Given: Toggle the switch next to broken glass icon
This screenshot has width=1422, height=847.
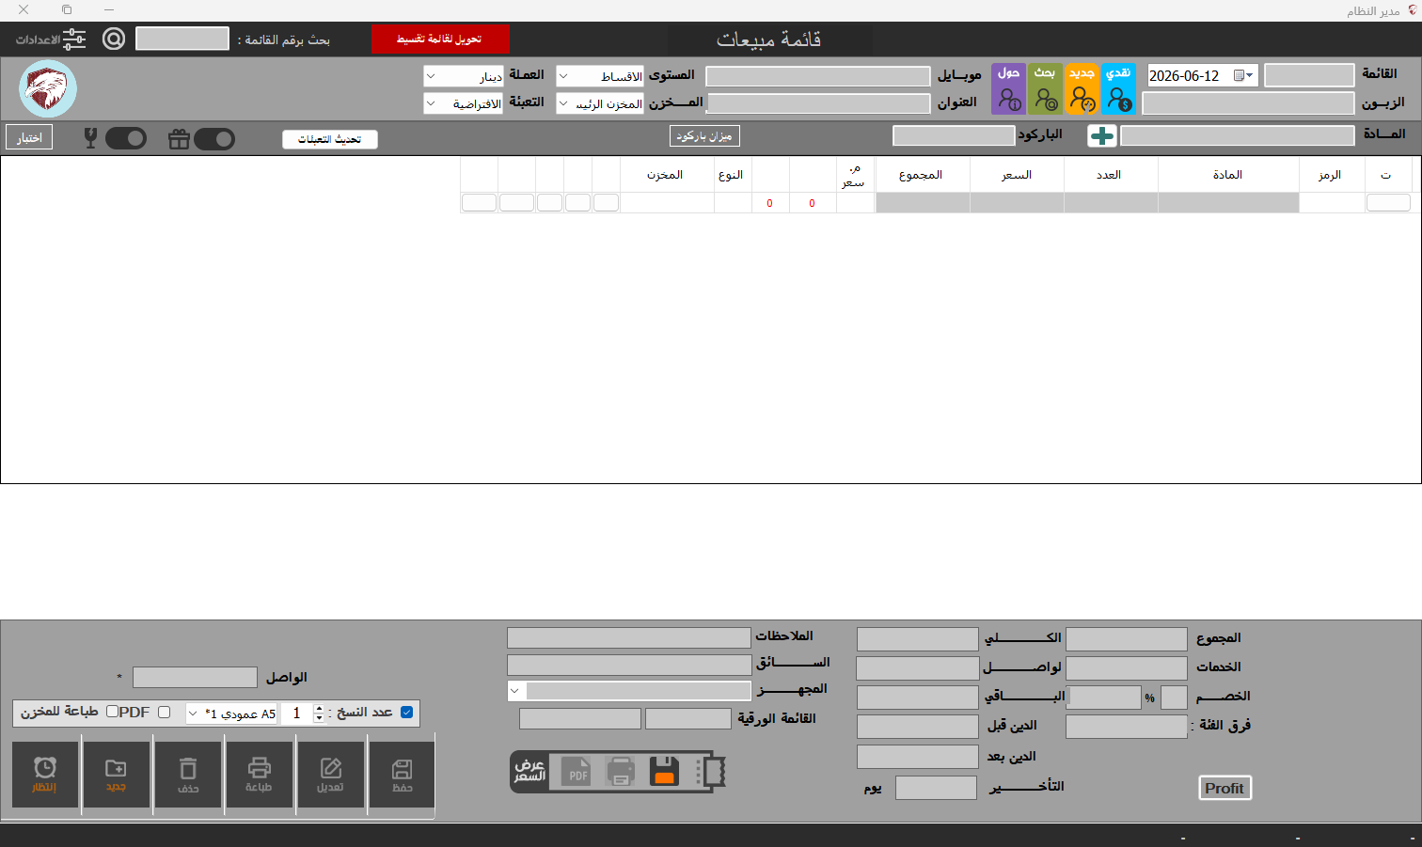Looking at the screenshot, I should tap(126, 139).
